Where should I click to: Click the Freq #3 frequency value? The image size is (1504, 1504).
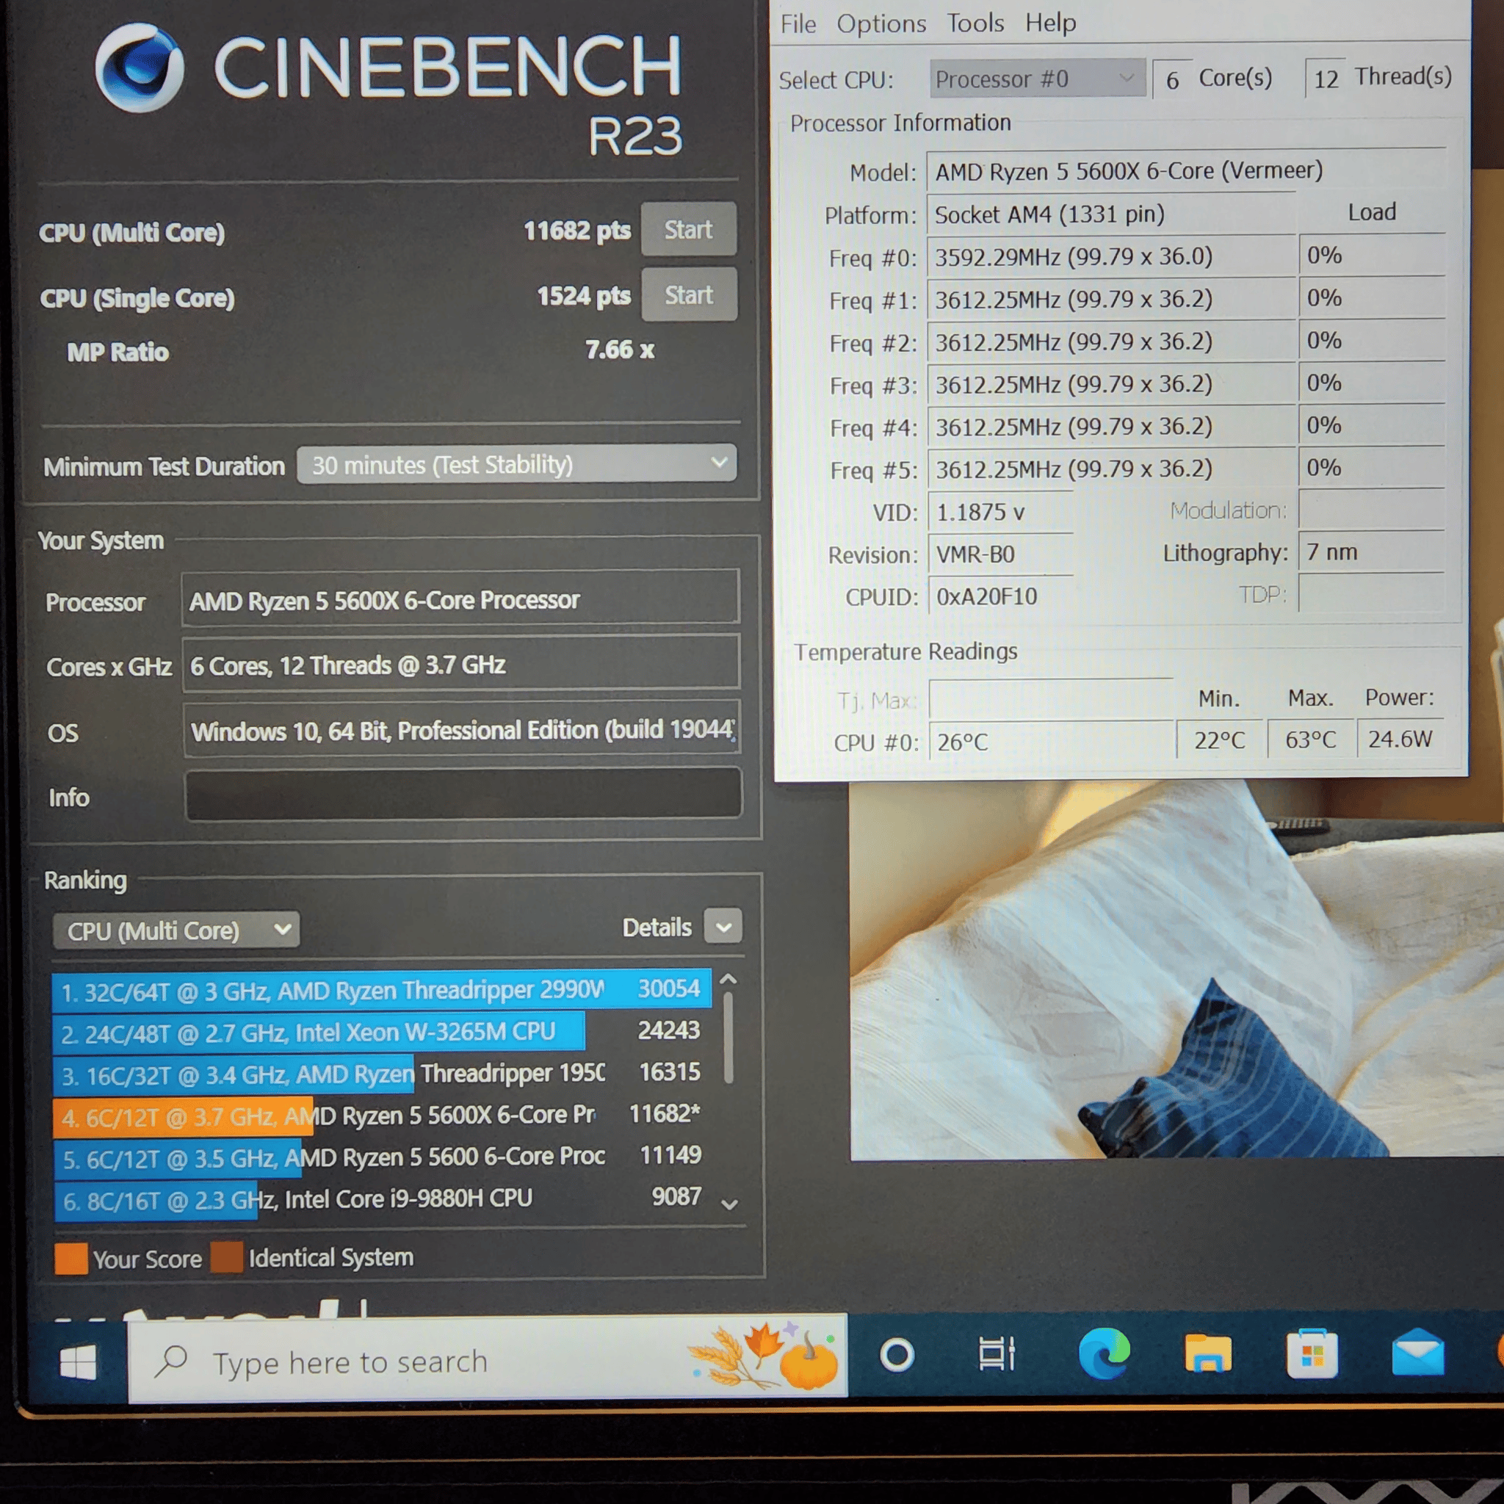click(x=1111, y=385)
